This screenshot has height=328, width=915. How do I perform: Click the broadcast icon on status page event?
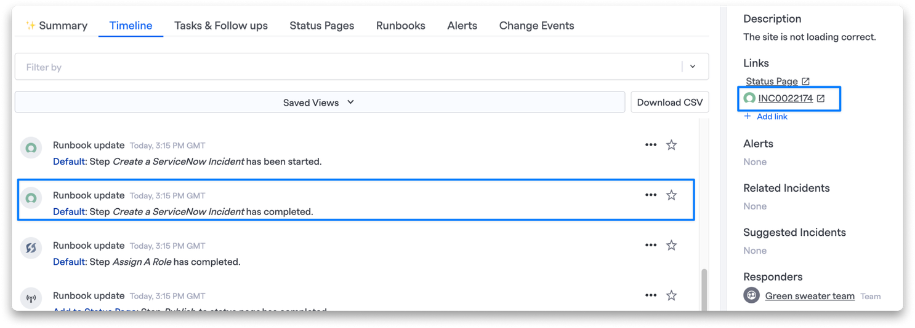pos(31,299)
